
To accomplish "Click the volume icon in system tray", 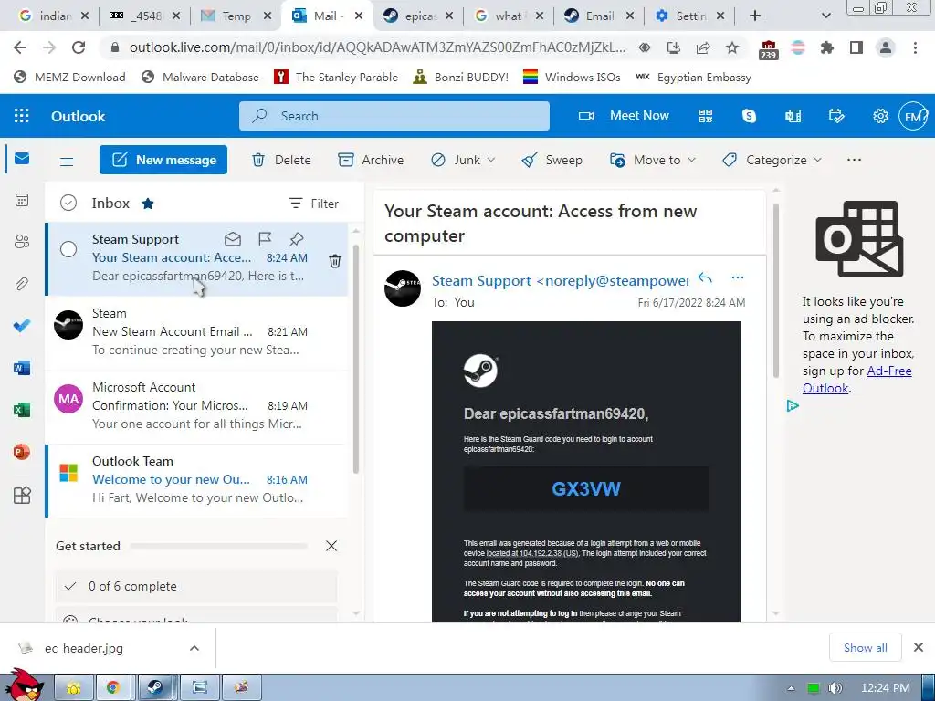I will (835, 688).
